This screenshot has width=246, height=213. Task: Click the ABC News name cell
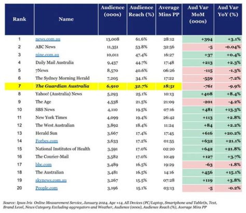click(x=45, y=47)
